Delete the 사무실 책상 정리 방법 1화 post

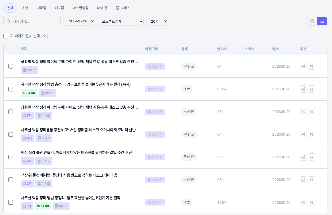coord(311,202)
